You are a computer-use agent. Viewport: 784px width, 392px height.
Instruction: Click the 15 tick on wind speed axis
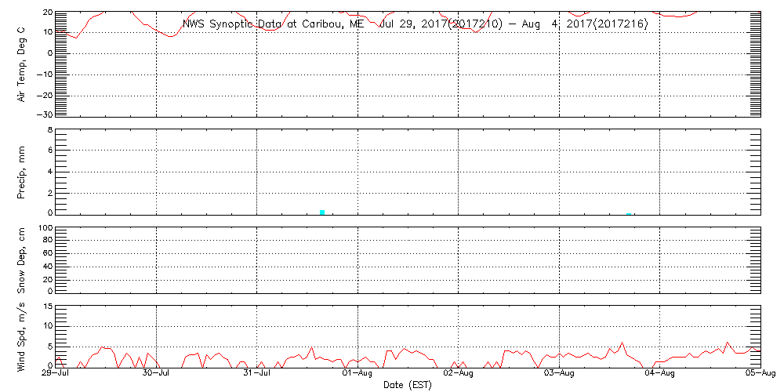46,306
